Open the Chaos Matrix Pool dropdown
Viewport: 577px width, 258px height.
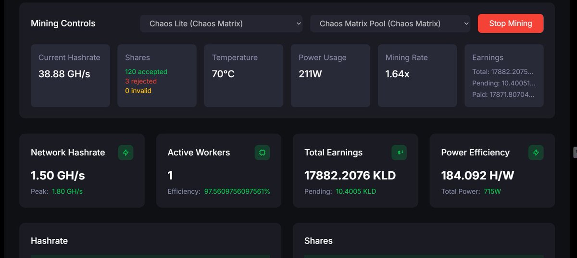(x=390, y=23)
